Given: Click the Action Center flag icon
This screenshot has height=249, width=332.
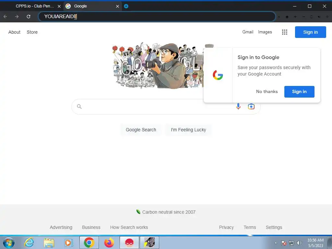Looking at the screenshot, I should tap(283, 243).
